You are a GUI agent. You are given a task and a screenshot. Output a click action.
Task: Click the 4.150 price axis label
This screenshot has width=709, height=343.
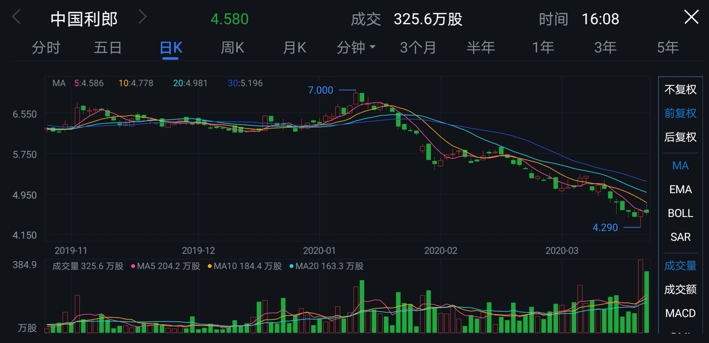tap(24, 235)
